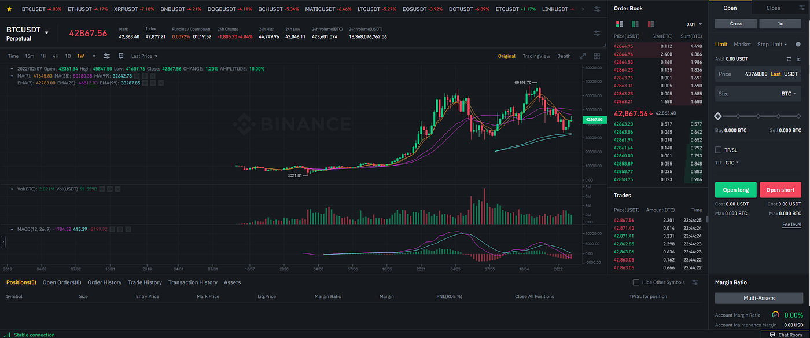Viewport: 810px width, 338px height.
Task: Collapse the MA indicator legend
Action: (x=13, y=76)
